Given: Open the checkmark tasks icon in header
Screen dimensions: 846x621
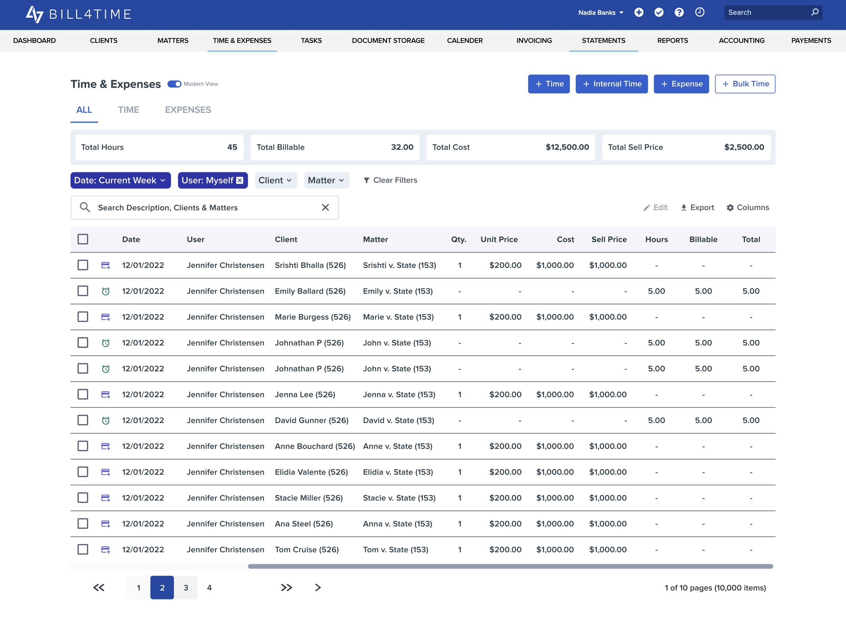Looking at the screenshot, I should tap(659, 13).
